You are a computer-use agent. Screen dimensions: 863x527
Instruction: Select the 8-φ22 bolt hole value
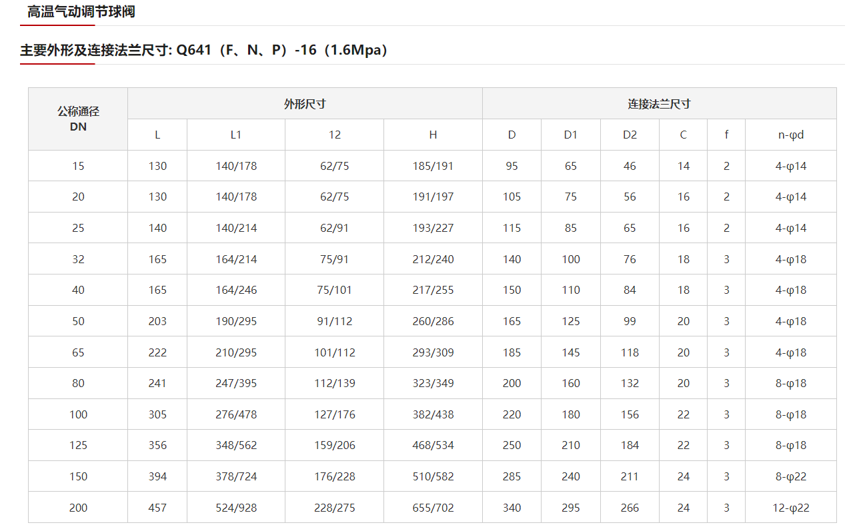(791, 476)
